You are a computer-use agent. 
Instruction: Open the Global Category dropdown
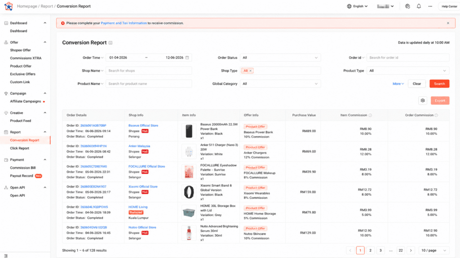tap(280, 84)
